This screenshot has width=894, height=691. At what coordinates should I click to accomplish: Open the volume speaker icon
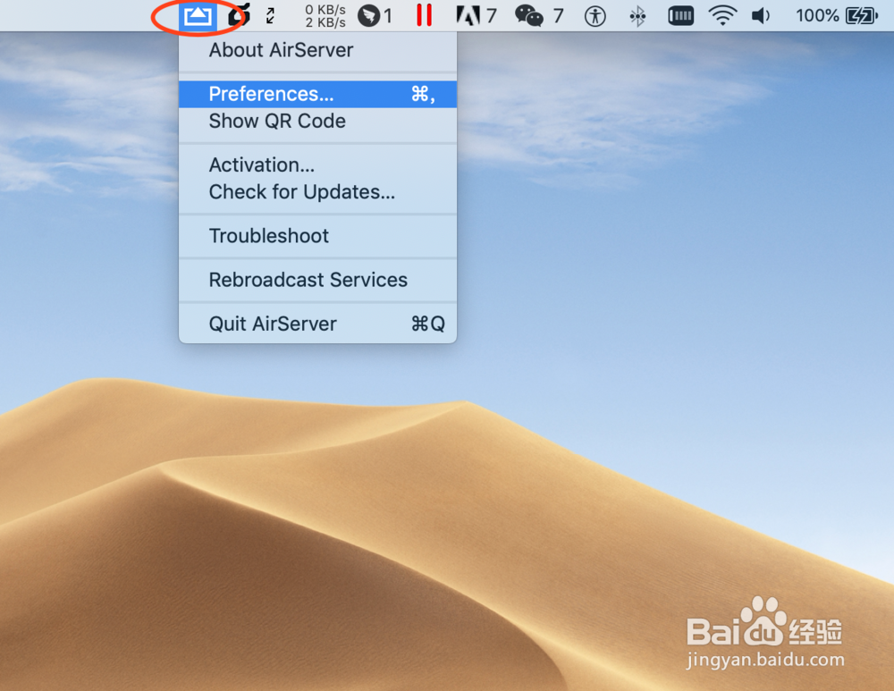click(x=761, y=15)
